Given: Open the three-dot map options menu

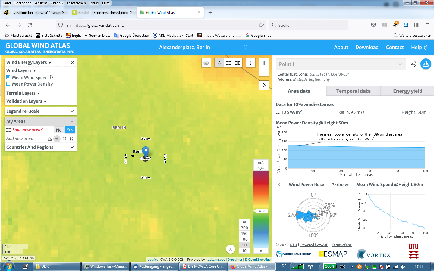Looking at the screenshot, I should click(x=251, y=63).
